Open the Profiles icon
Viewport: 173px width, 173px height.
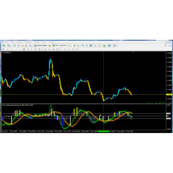9,45
